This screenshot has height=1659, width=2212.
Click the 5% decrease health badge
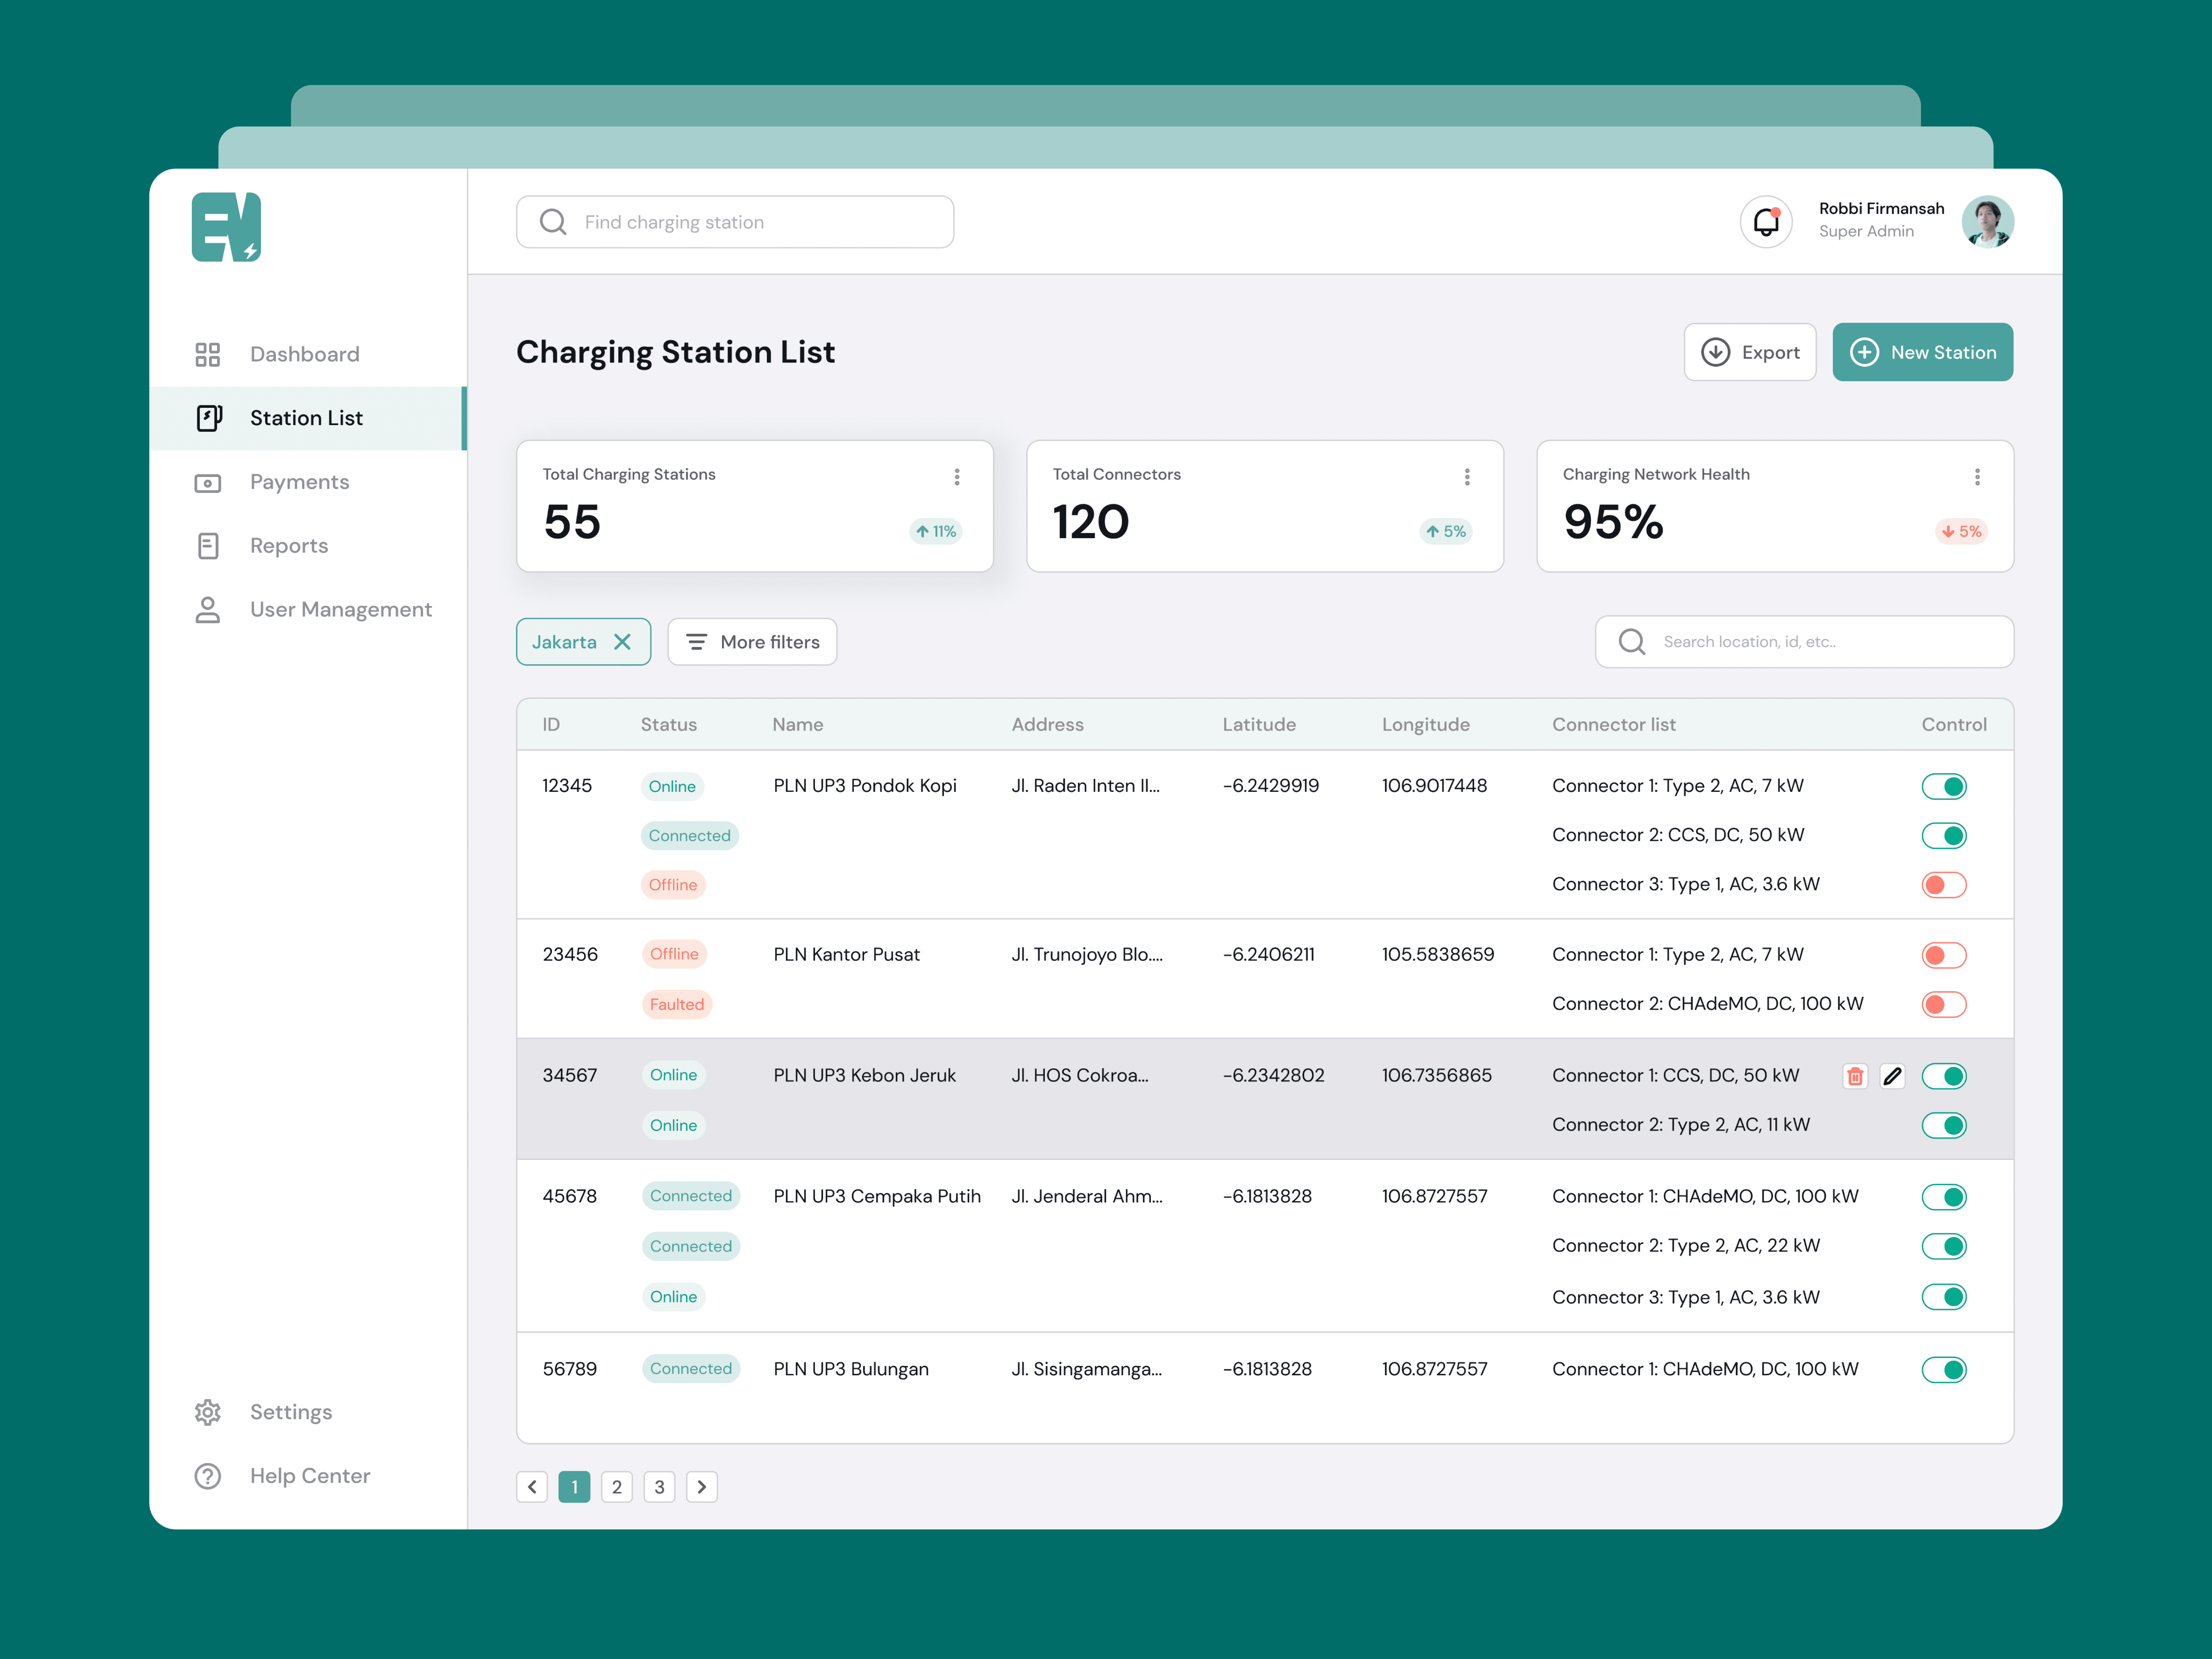coord(1961,532)
